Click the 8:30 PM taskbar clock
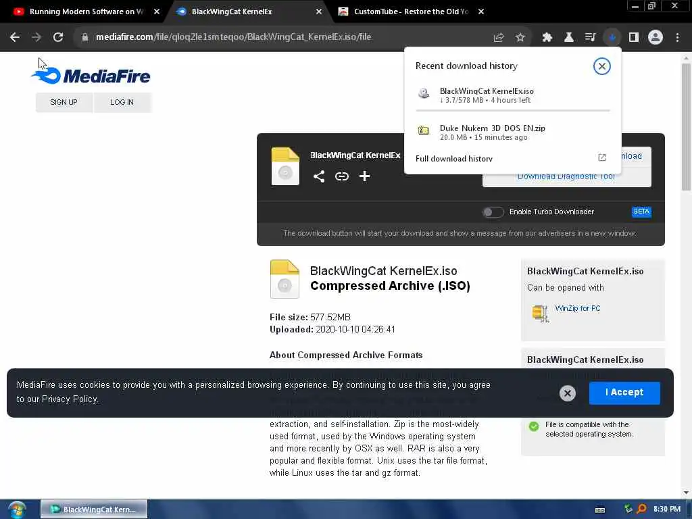 coord(667,510)
